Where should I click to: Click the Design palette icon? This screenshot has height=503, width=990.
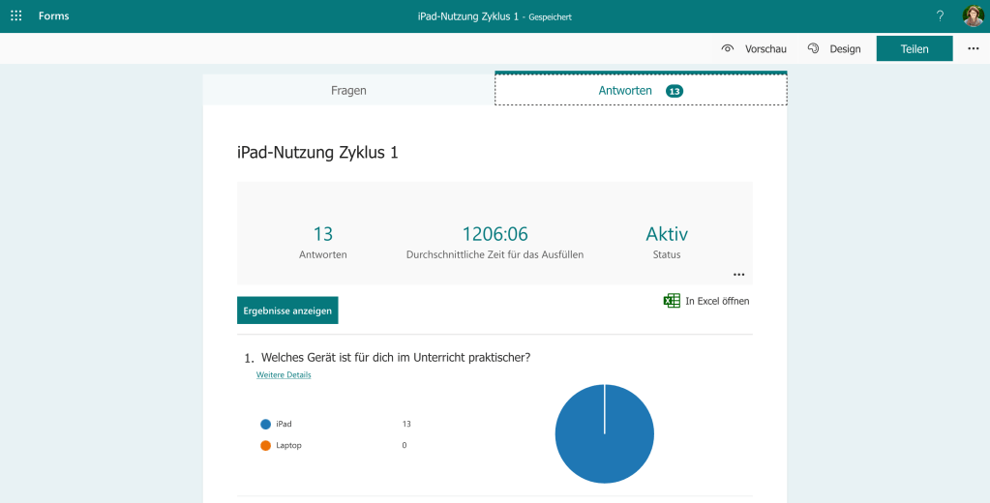tap(814, 48)
